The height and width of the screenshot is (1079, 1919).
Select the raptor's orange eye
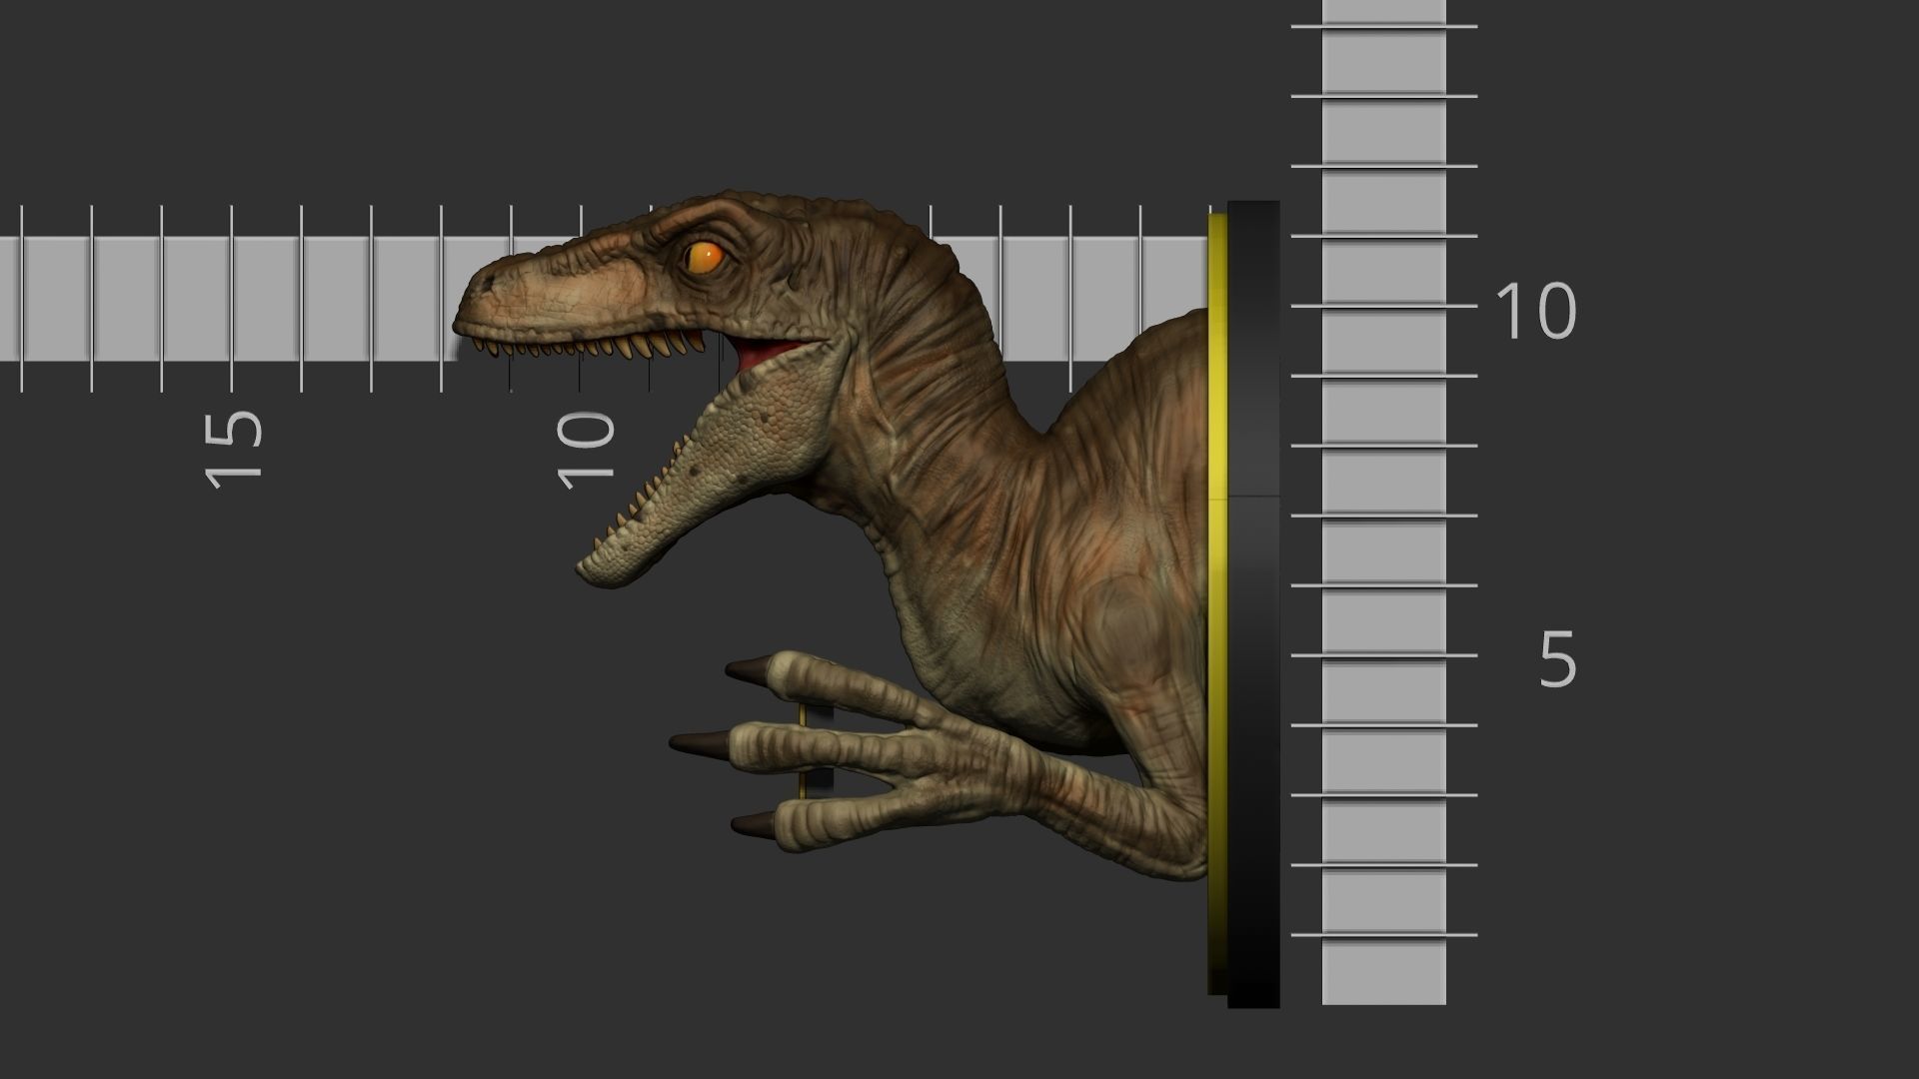704,258
